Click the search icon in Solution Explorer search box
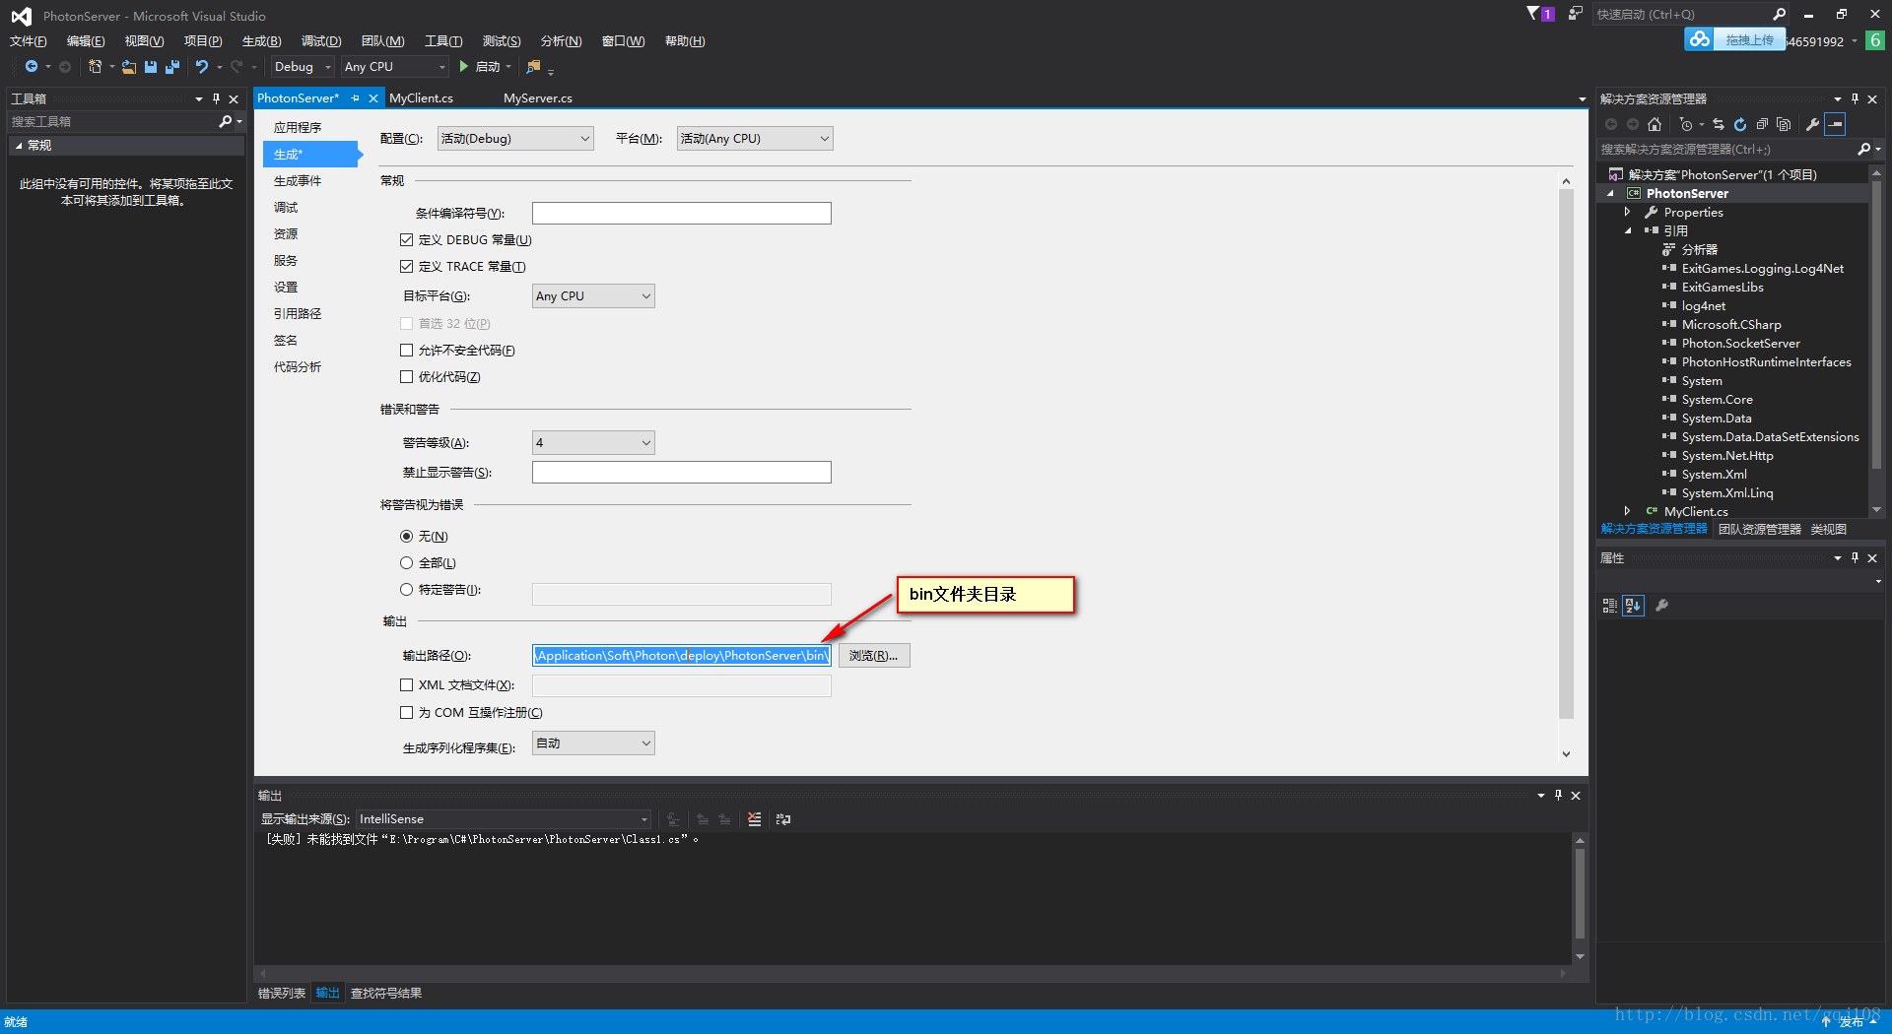 (1863, 150)
